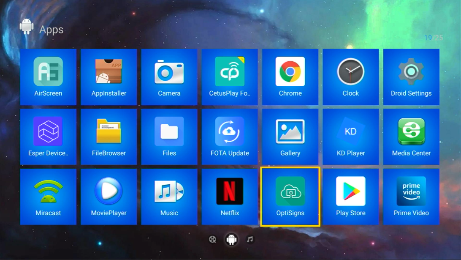Switch to the music category tab

pyautogui.click(x=250, y=239)
